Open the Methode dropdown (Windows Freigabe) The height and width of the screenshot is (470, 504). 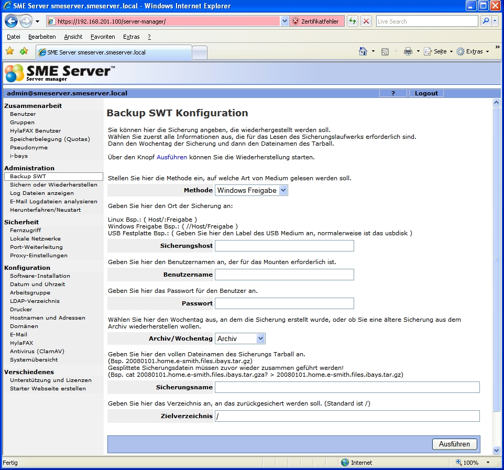251,190
